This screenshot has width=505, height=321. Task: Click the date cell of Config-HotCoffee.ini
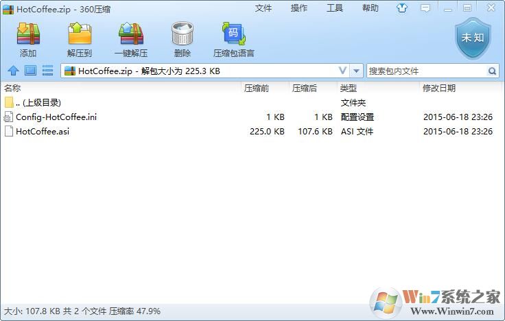[458, 117]
